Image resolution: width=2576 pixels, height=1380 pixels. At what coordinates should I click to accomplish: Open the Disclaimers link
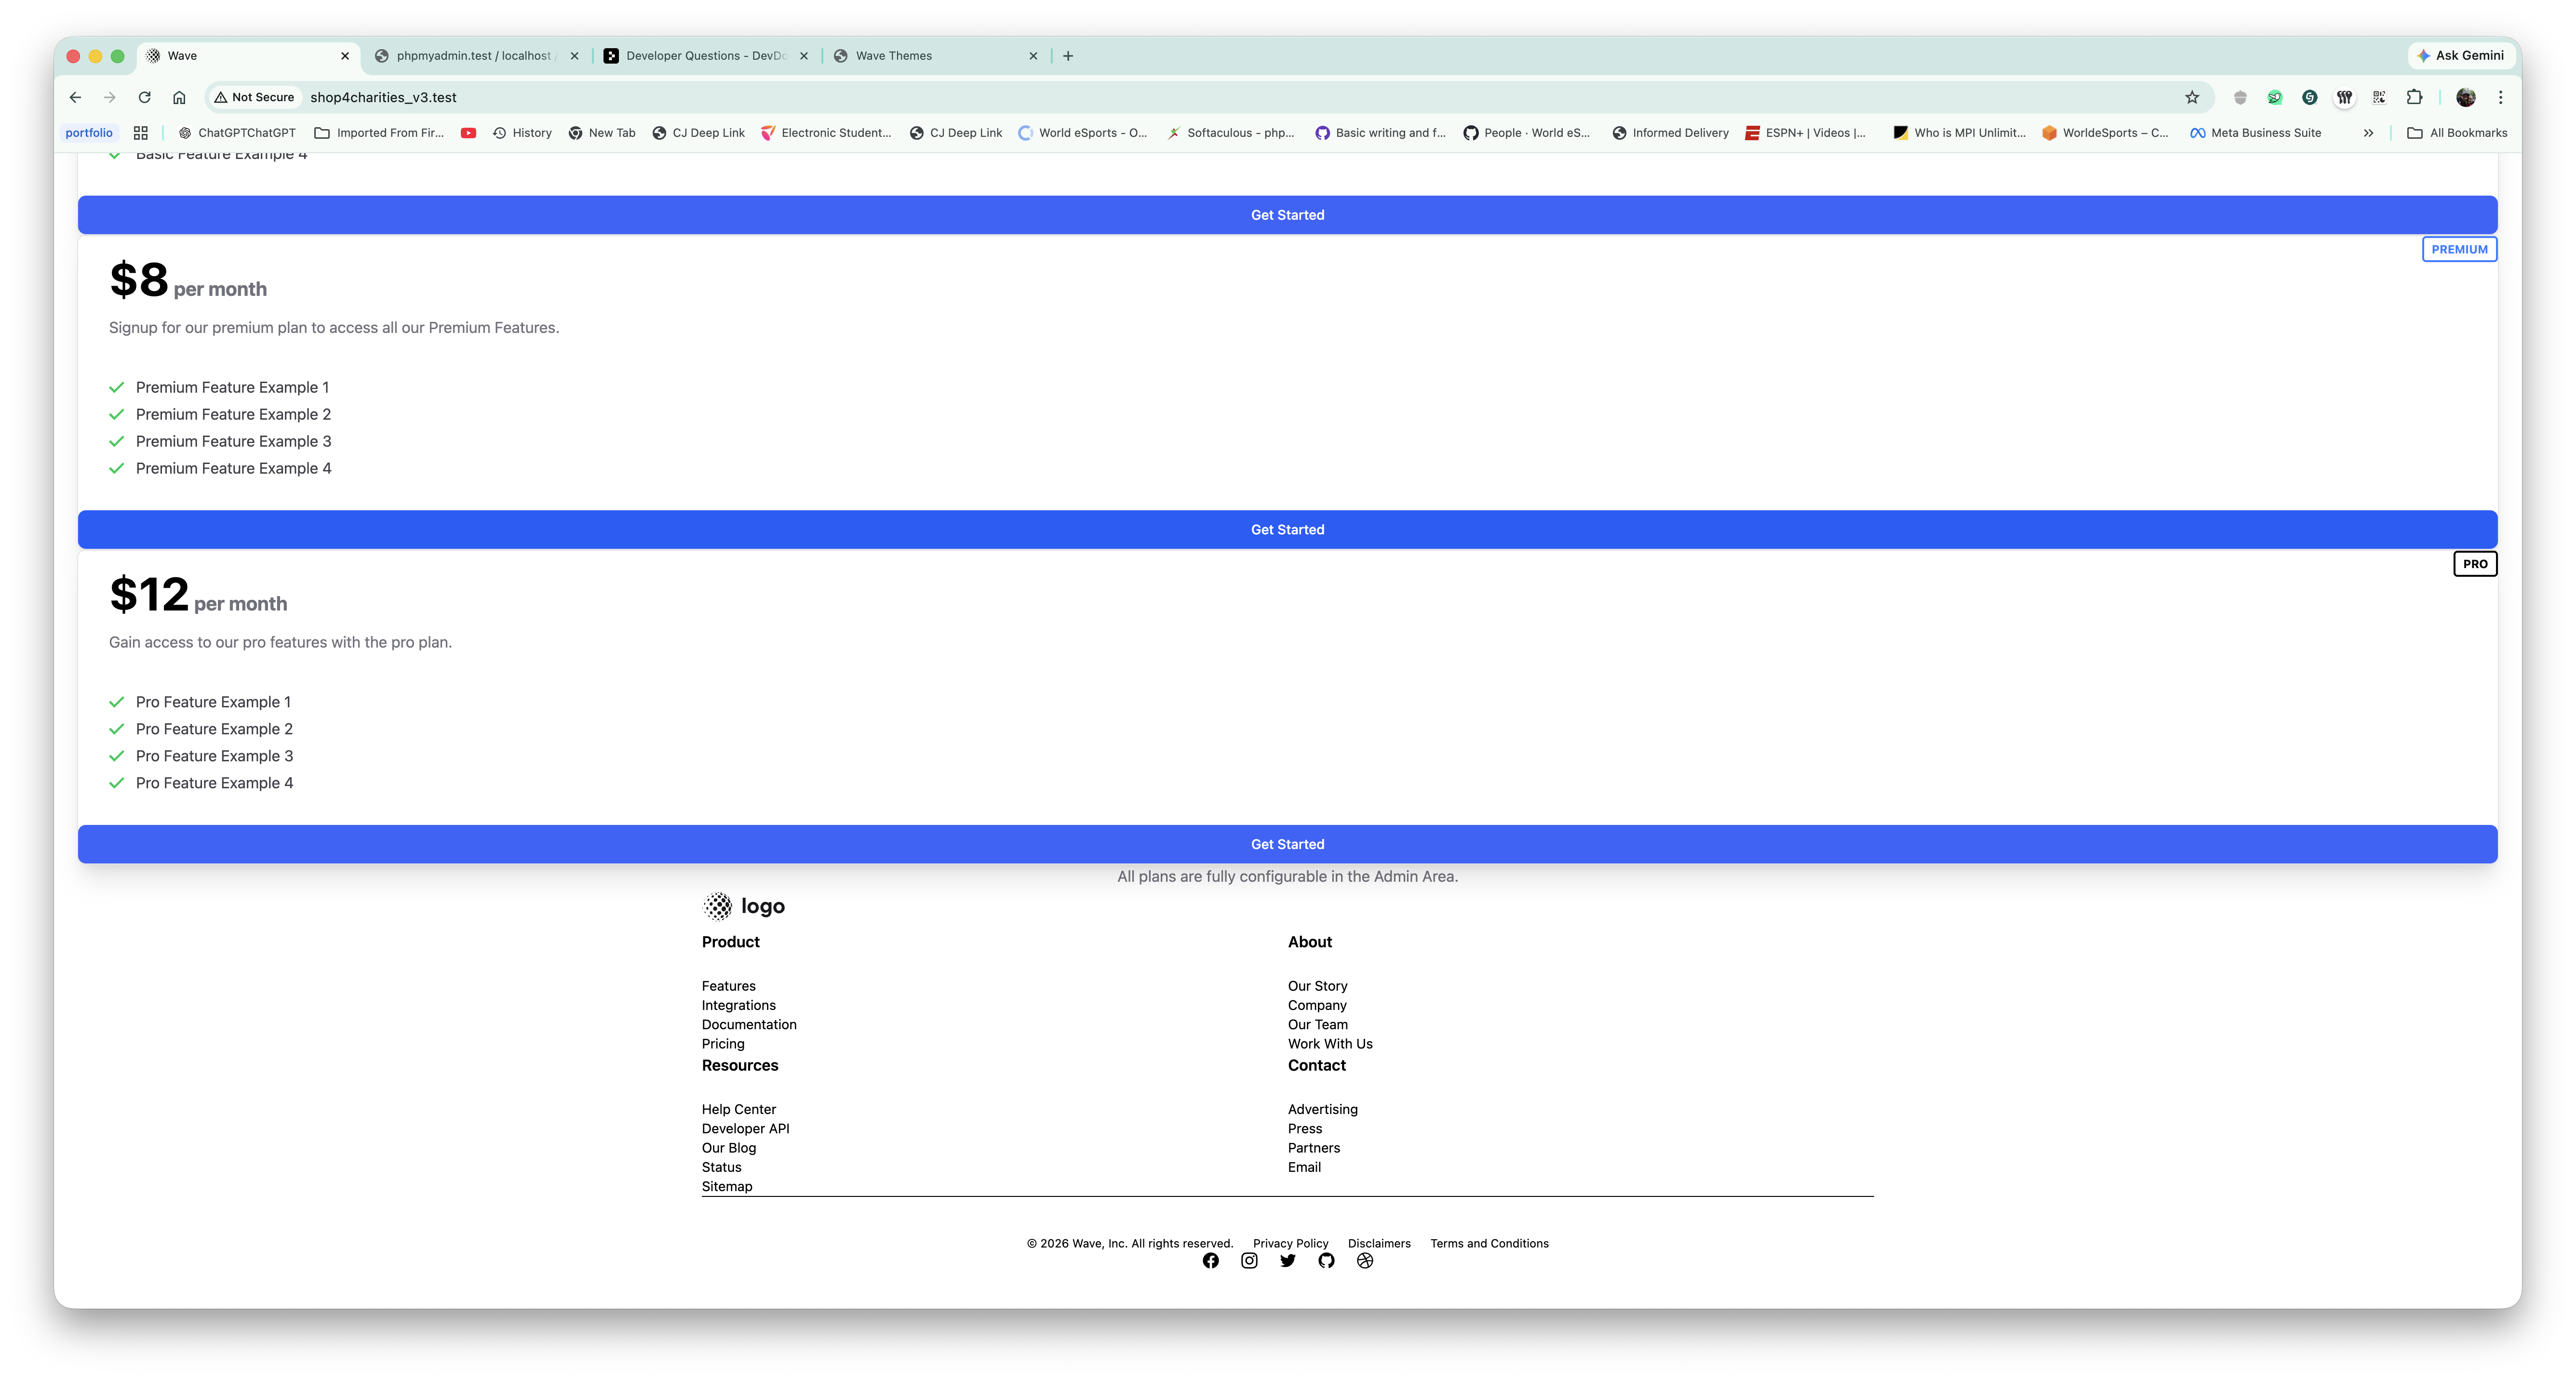[1379, 1244]
